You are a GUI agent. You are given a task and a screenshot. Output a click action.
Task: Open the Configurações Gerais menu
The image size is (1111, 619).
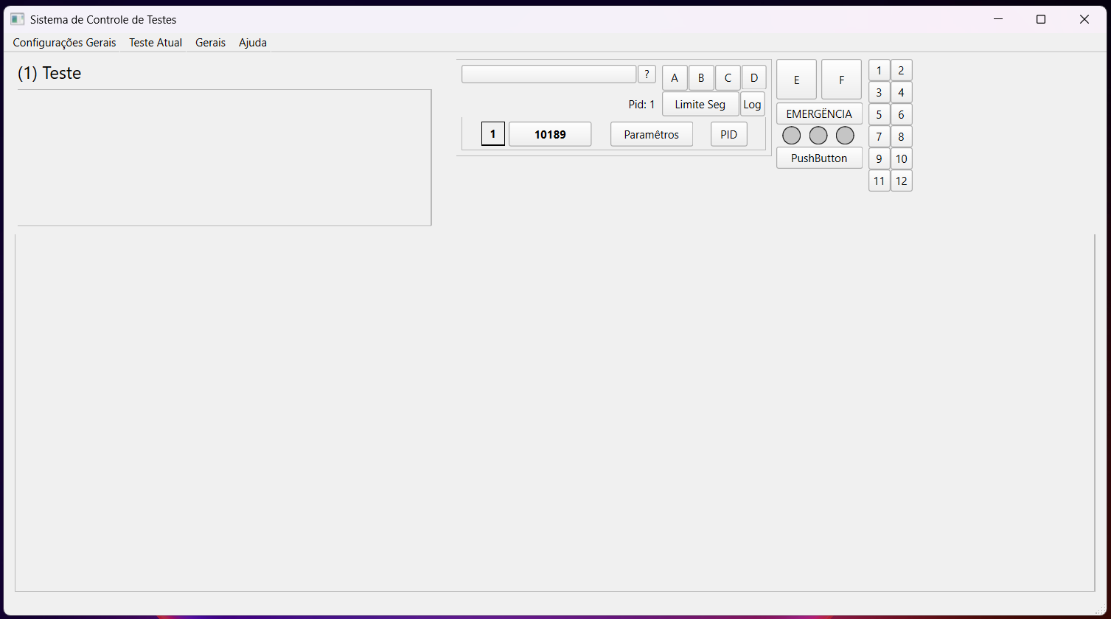pyautogui.click(x=64, y=43)
